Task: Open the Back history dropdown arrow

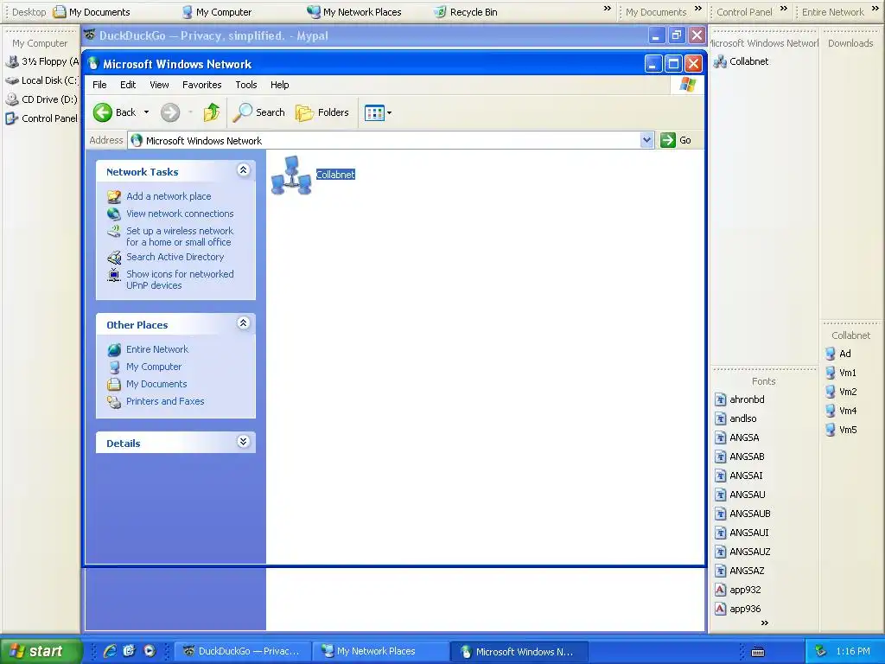Action: pyautogui.click(x=146, y=112)
